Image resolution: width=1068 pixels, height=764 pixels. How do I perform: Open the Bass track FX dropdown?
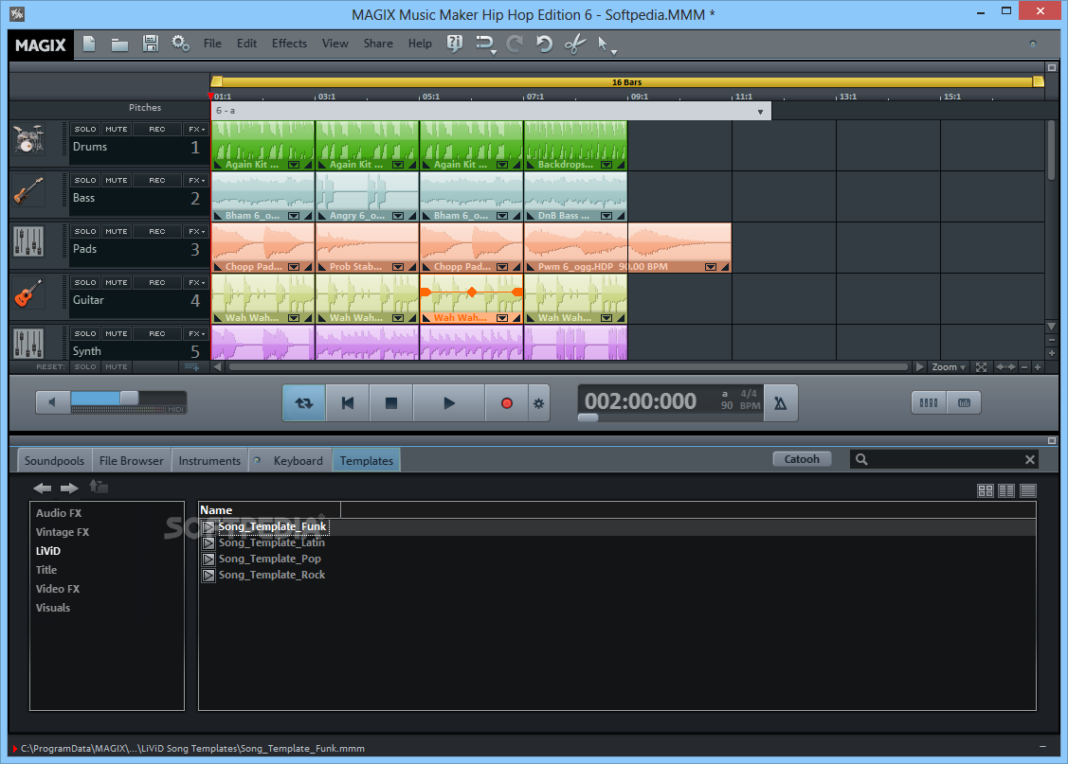[x=197, y=180]
